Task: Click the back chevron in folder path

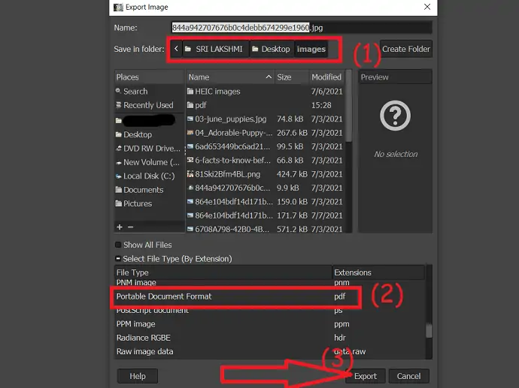Action: pos(176,49)
